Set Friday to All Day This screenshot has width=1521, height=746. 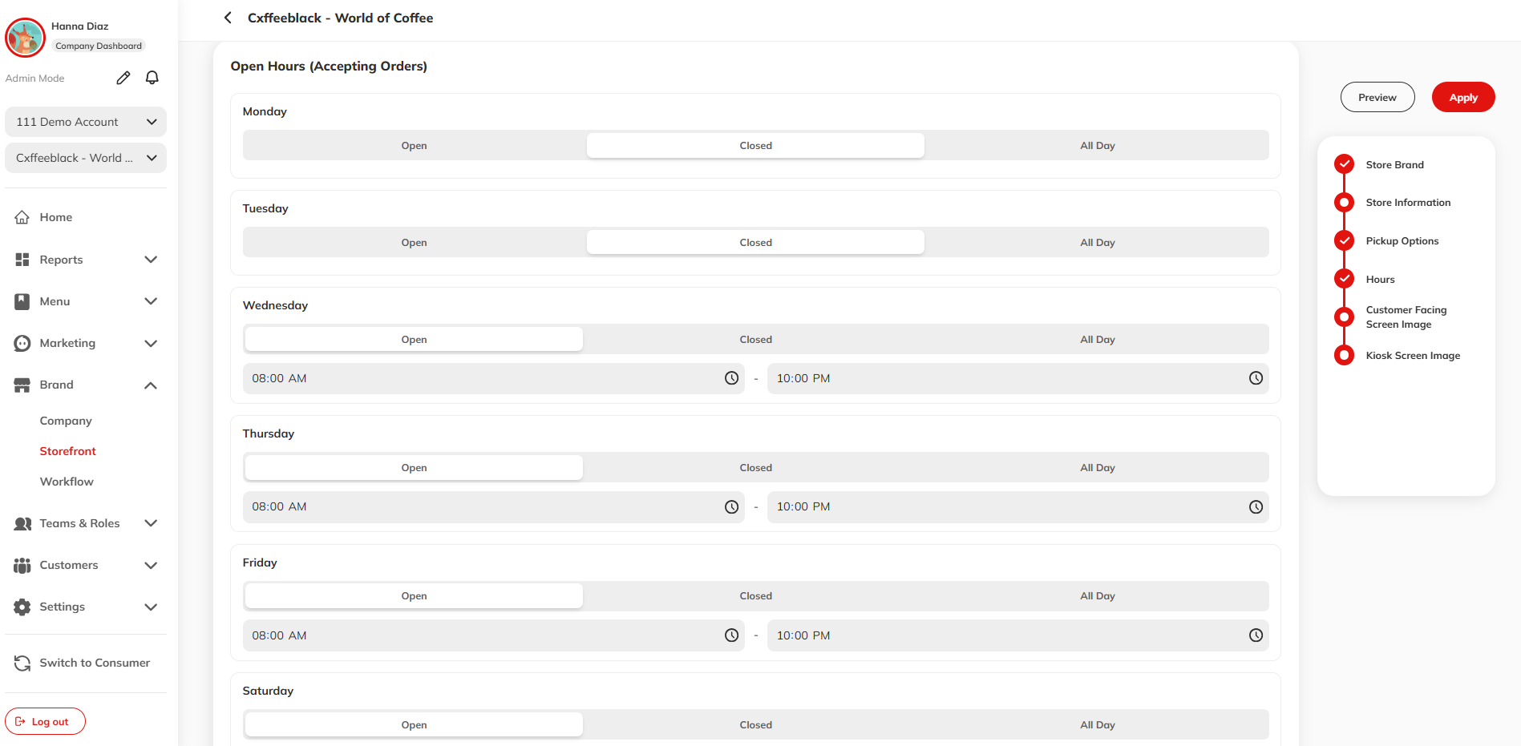[x=1097, y=596]
